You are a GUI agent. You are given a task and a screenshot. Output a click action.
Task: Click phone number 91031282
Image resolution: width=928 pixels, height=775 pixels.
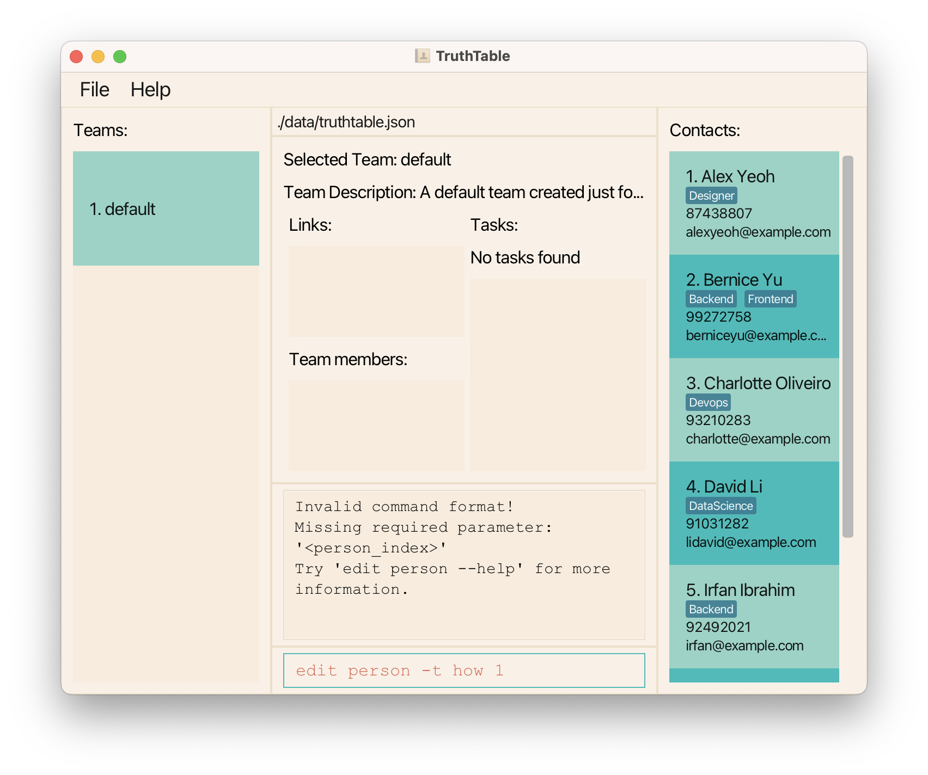tap(717, 524)
